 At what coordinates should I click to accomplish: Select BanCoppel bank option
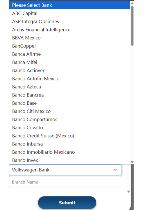click(70, 46)
